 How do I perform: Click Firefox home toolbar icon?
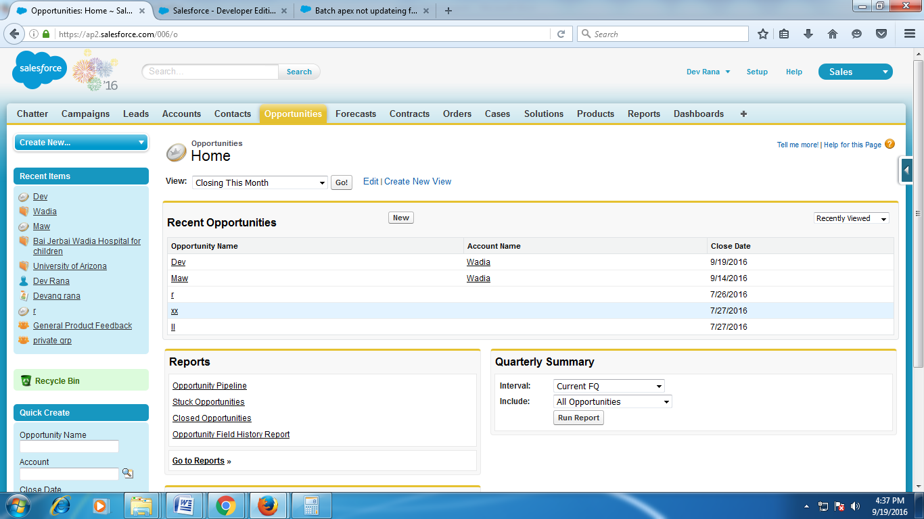(x=833, y=34)
